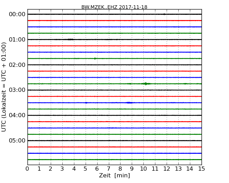The width and height of the screenshot is (229, 183).
Task: Click the 'Zeit [min]' x-axis label
Action: [114, 176]
